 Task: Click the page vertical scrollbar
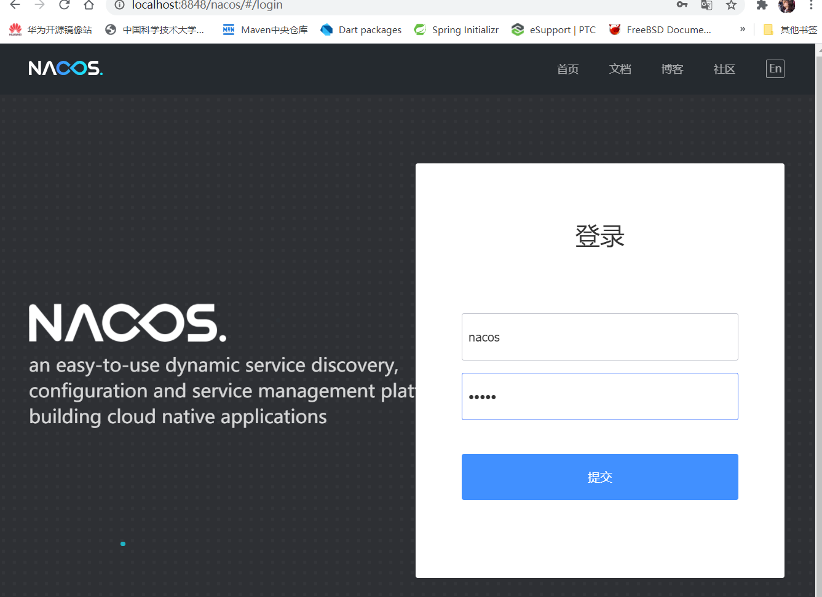[819, 319]
